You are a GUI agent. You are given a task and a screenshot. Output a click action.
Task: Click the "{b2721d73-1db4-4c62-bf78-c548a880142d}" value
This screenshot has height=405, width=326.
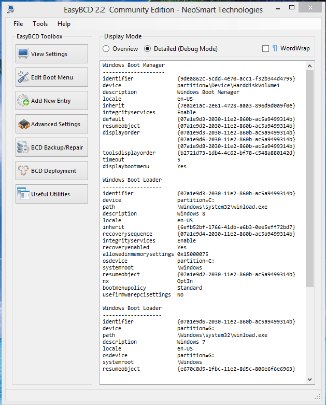(236, 153)
